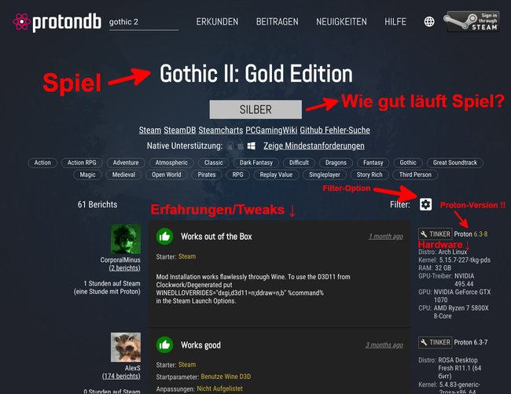Expand 'Zeige Mindestanforderungen' requirements
This screenshot has width=511, height=394.
click(x=314, y=145)
